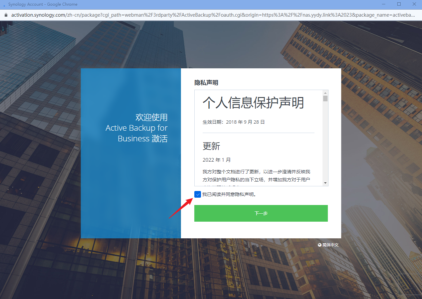Viewport: 422px width, 299px height.
Task: Uncheck the privacy statement agreement checkbox
Action: pos(198,194)
